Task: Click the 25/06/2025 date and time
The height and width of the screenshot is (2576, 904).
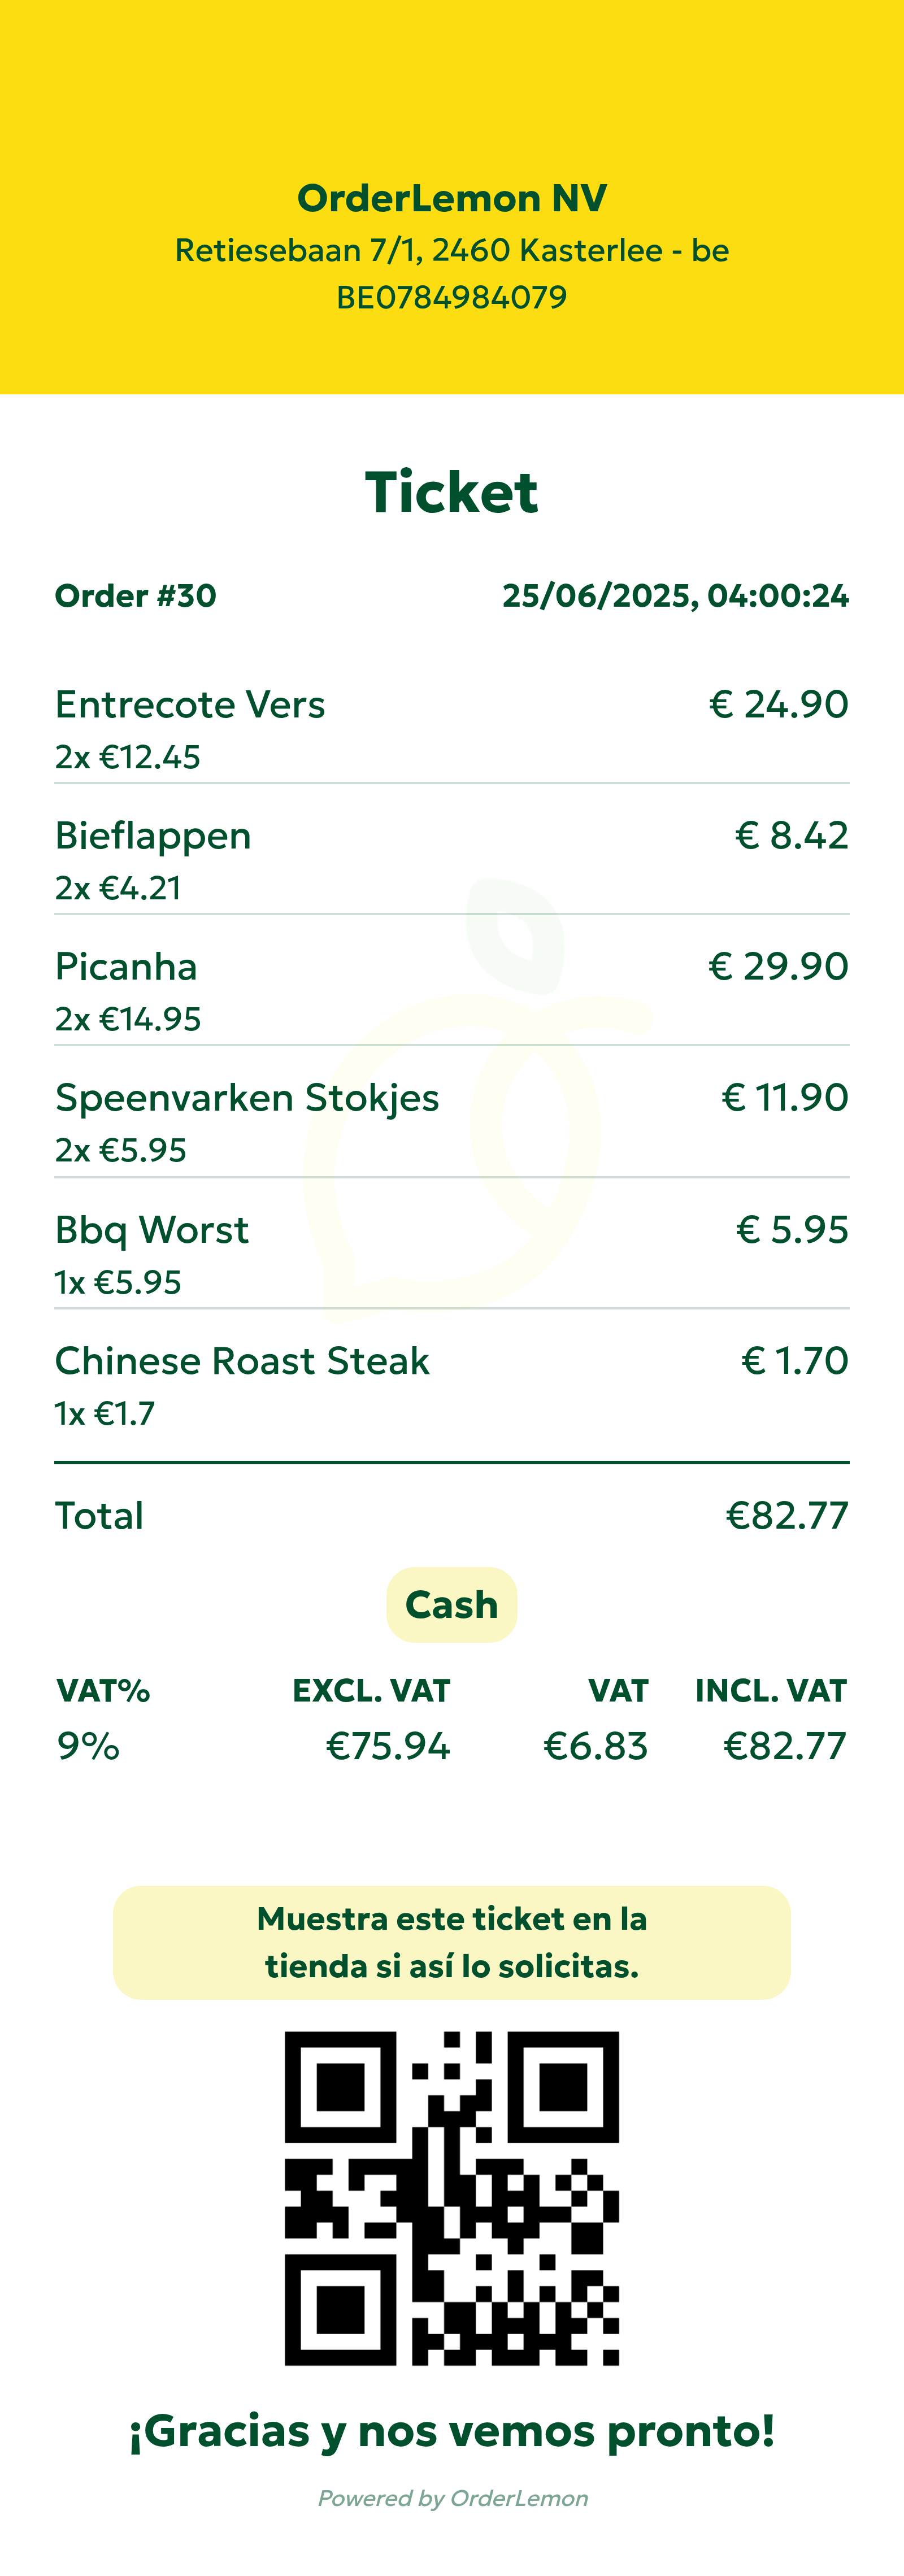Action: coord(675,596)
